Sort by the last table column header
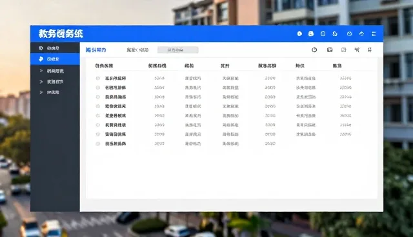This screenshot has height=237, width=413. (337, 66)
